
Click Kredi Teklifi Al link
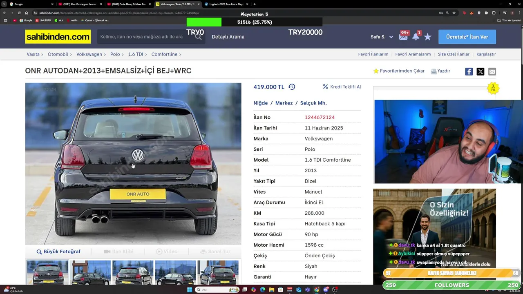click(342, 87)
